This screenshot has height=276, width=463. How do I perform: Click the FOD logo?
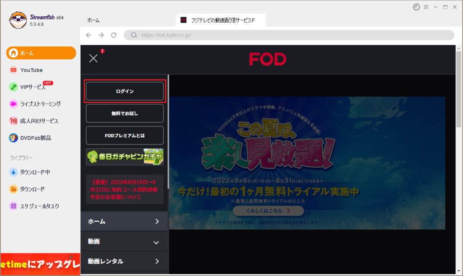pos(268,59)
